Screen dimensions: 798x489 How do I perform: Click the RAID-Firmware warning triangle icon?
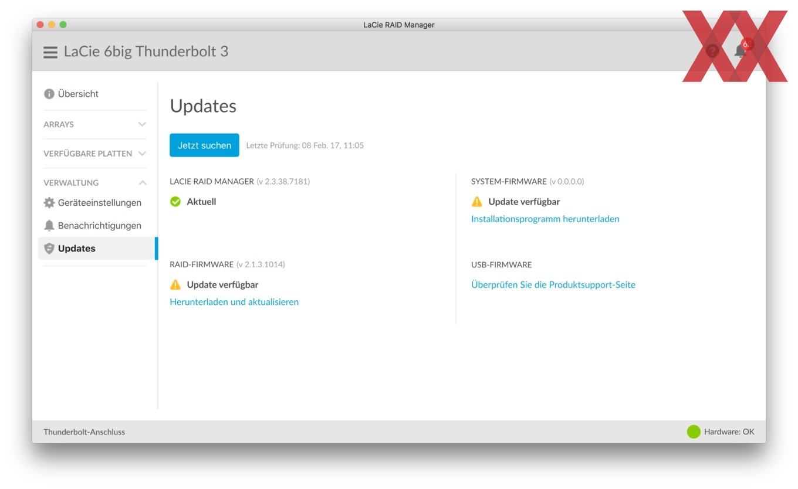coord(175,284)
